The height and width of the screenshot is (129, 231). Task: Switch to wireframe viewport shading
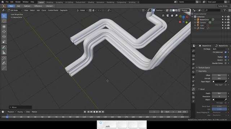coord(171,10)
